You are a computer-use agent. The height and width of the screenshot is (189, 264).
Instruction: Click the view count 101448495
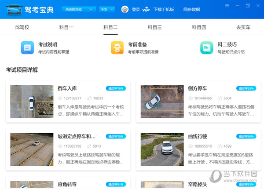(203, 98)
